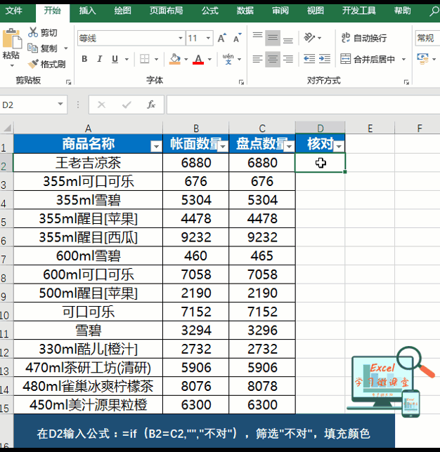Open filter dropdown on 盘点数量 header
The image size is (440, 452).
[x=289, y=147]
